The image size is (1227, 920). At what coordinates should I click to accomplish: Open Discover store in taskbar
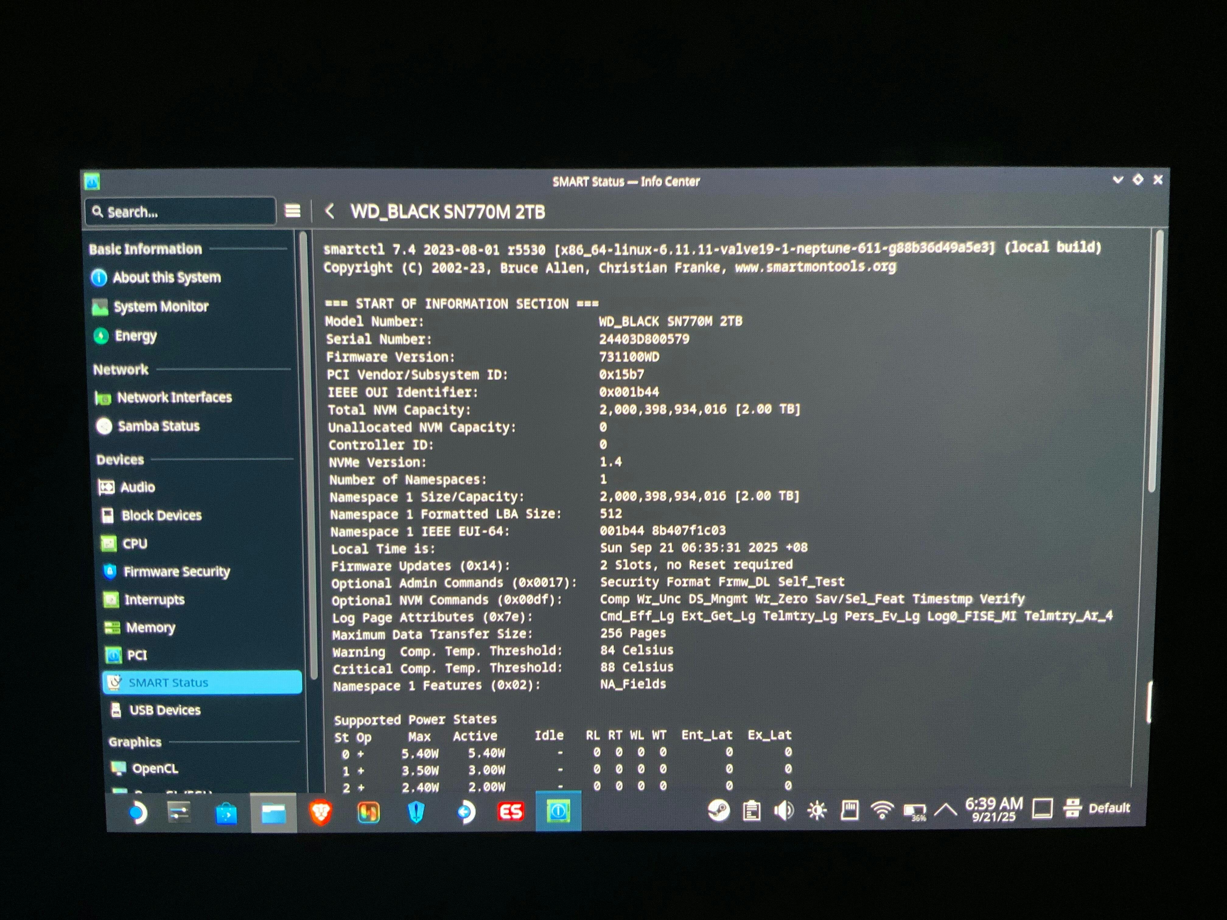pos(226,813)
